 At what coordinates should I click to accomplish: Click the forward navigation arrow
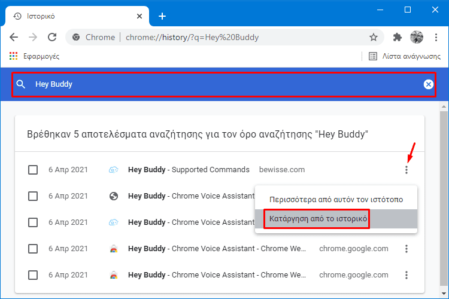pyautogui.click(x=33, y=37)
